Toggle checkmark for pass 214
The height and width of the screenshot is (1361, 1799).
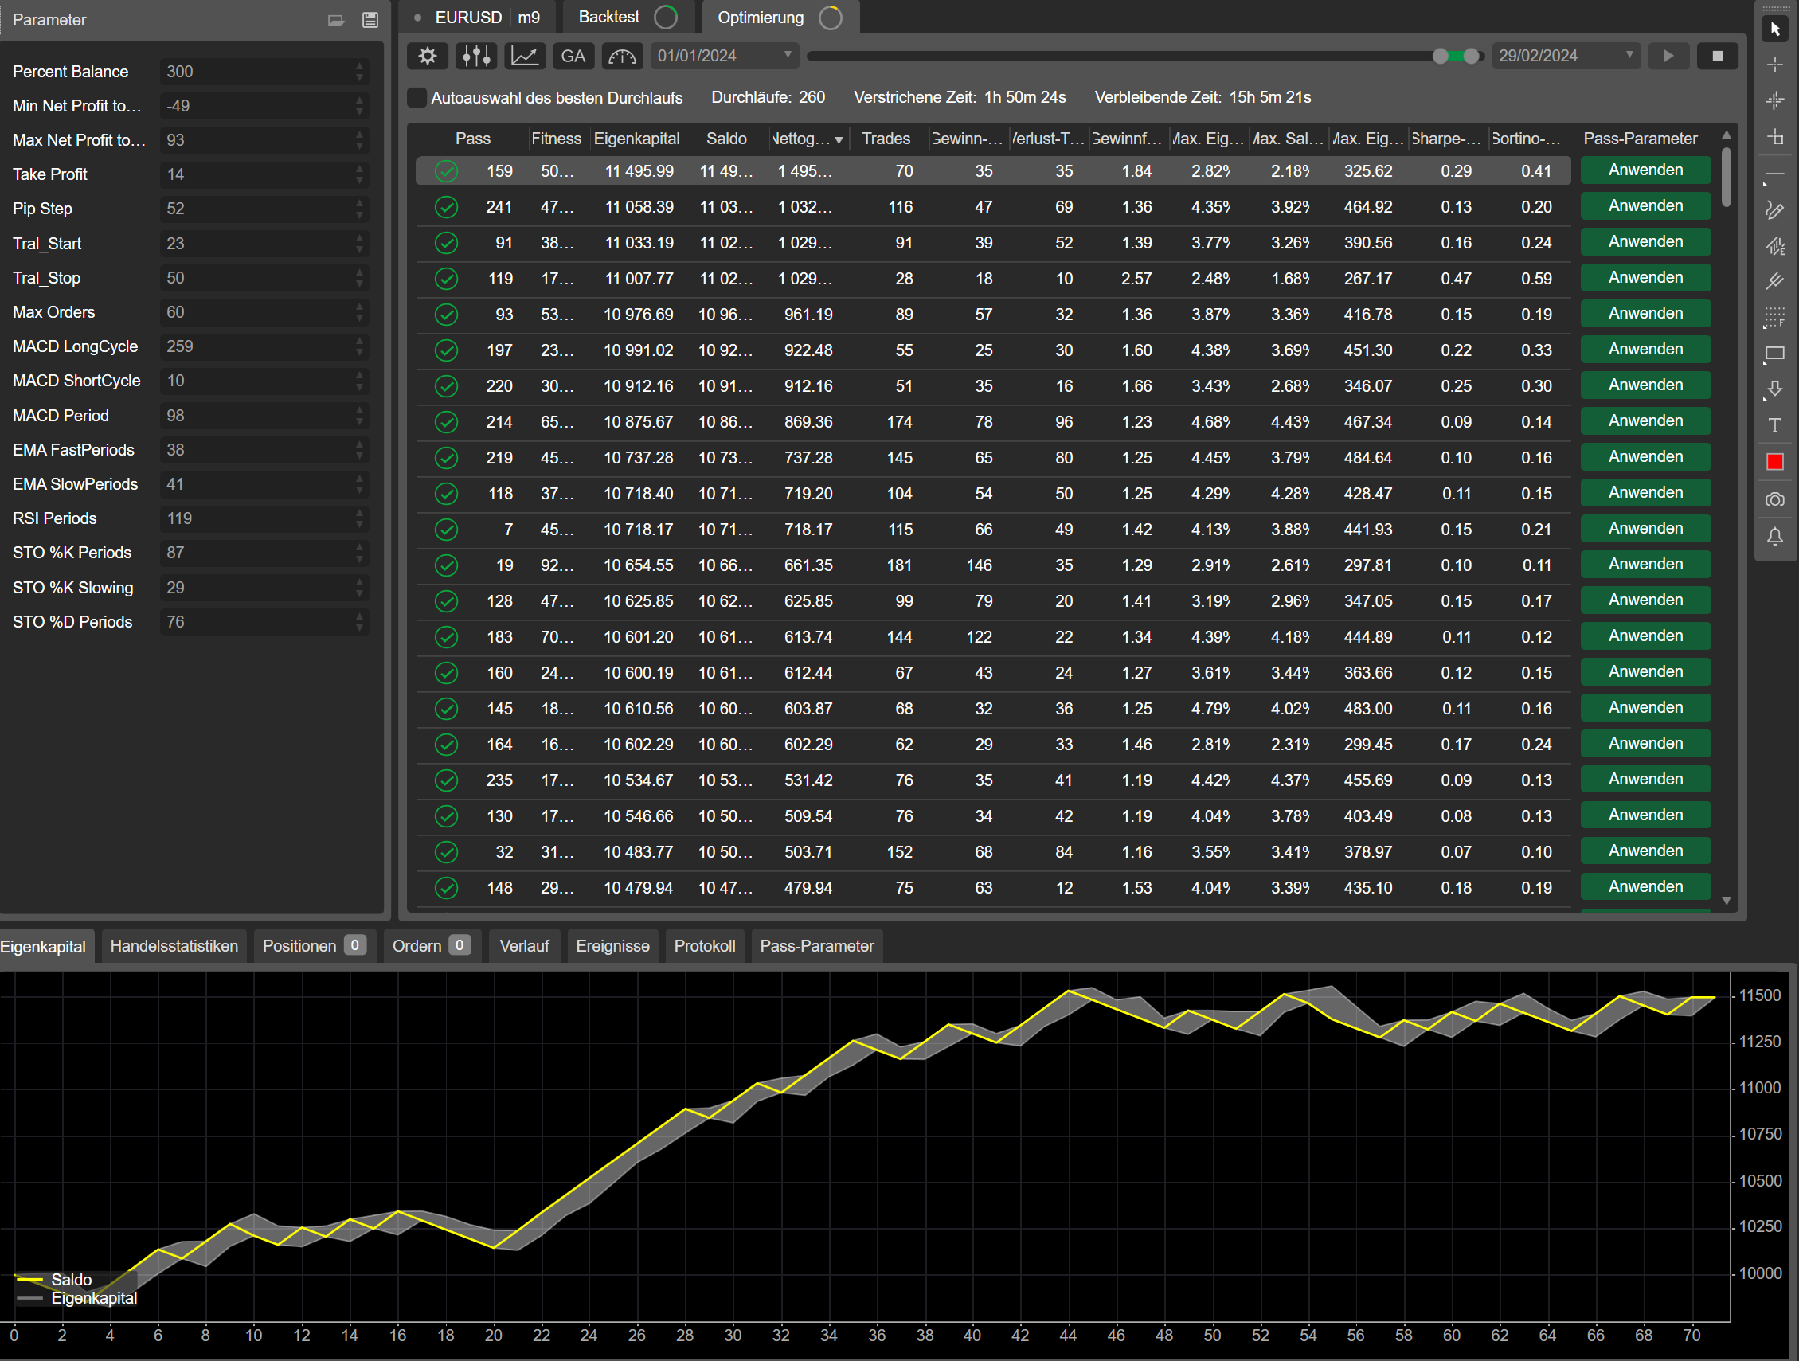click(x=447, y=421)
